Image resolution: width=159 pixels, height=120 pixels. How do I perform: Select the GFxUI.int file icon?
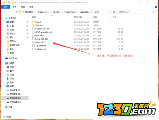(33, 35)
